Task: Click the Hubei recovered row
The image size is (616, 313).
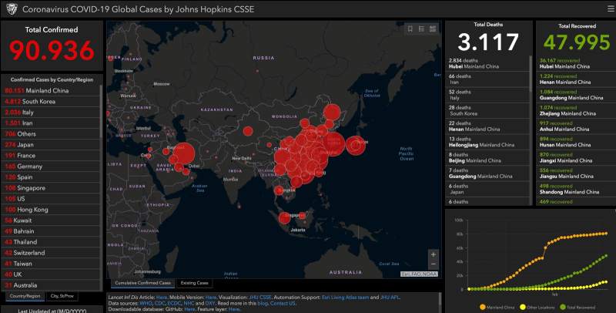Action: pos(576,64)
